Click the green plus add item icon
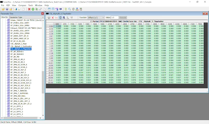This screenshot has height=124, width=209. click(x=33, y=9)
